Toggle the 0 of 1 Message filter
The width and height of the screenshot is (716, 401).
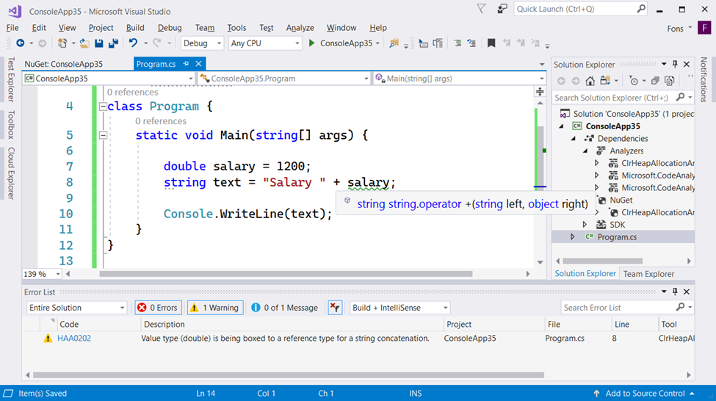pos(284,308)
